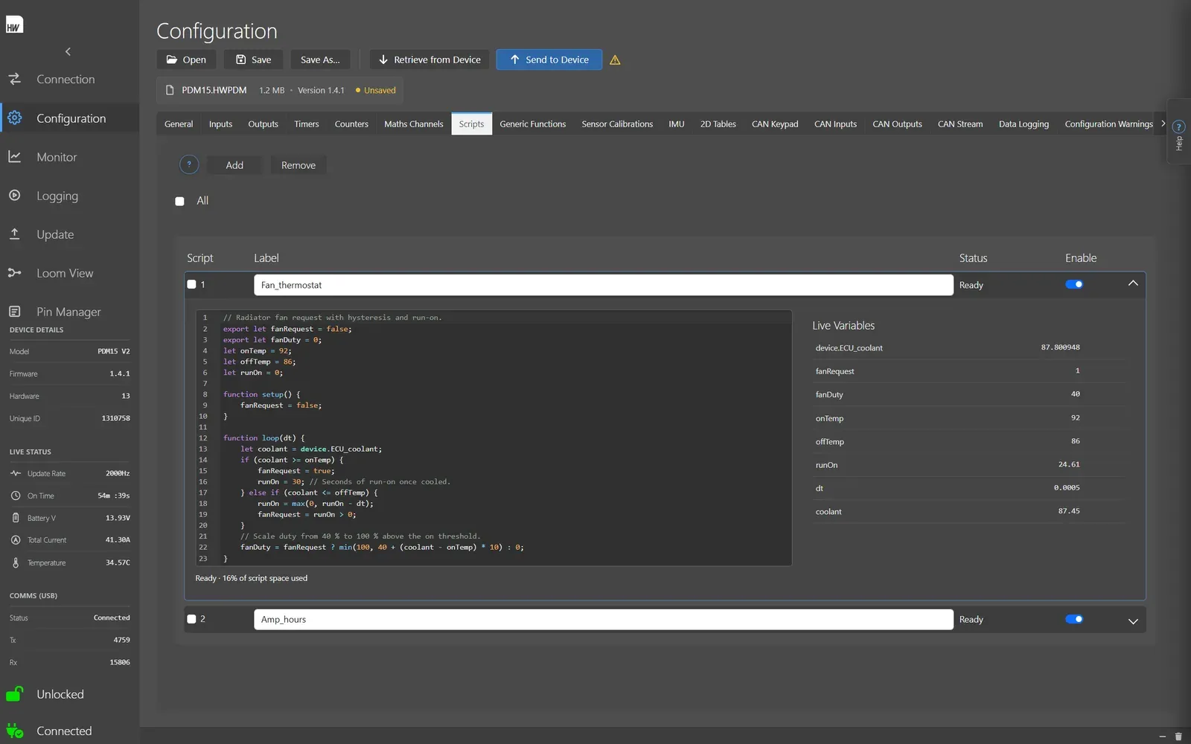Retrieve configuration from device

[430, 60]
